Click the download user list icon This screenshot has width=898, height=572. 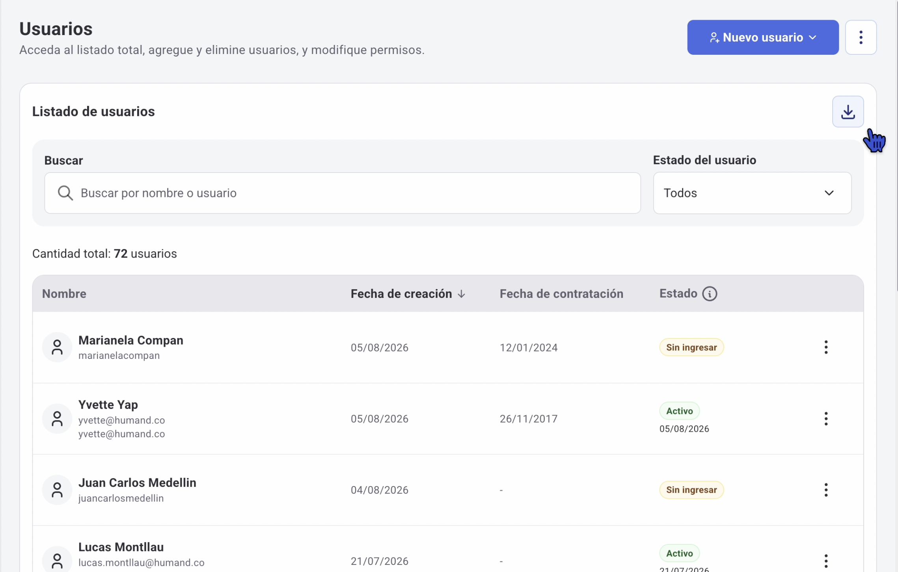(848, 112)
